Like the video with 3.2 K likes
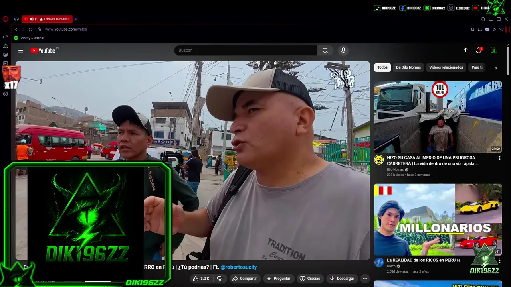 [201, 279]
